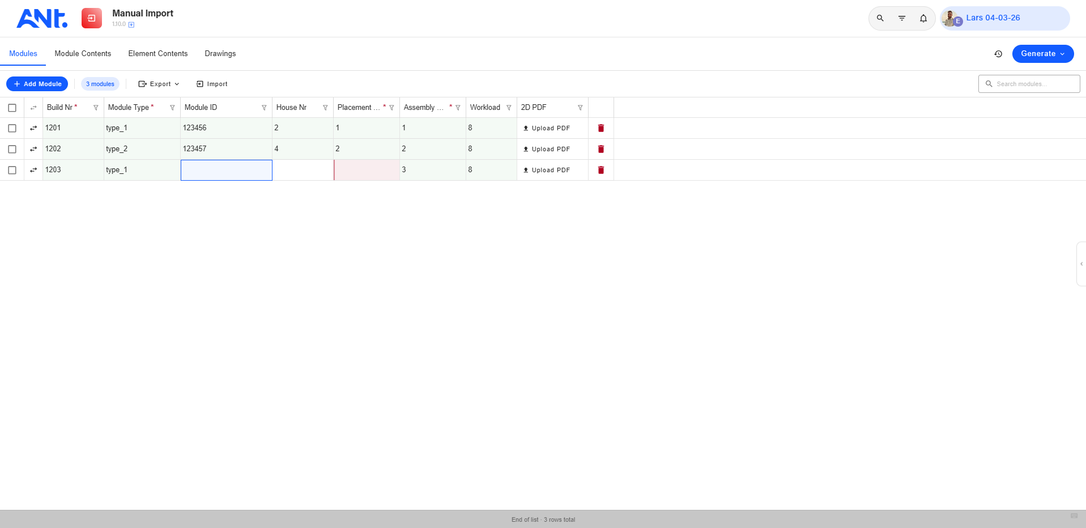Check the box for row 1203
The image size is (1086, 528).
(x=12, y=170)
